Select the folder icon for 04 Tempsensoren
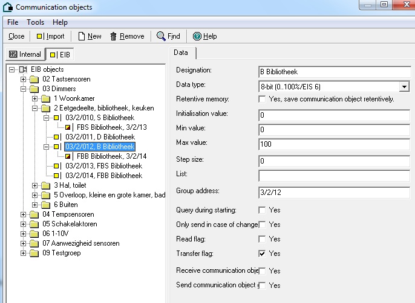The width and height of the screenshot is (415, 303). pos(35,214)
